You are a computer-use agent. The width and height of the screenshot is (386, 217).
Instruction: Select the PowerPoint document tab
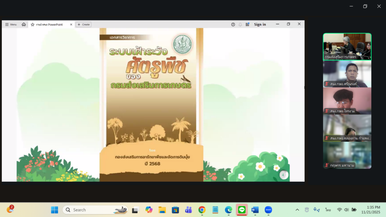[51, 24]
